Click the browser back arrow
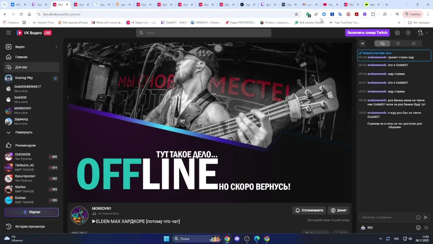The image size is (433, 244). (5, 14)
